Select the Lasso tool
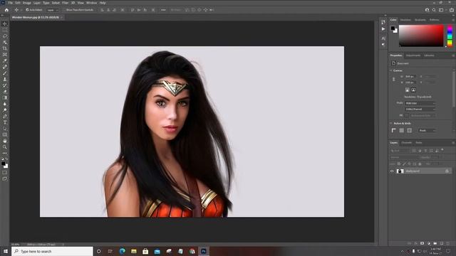The height and width of the screenshot is (256, 456). 5,36
